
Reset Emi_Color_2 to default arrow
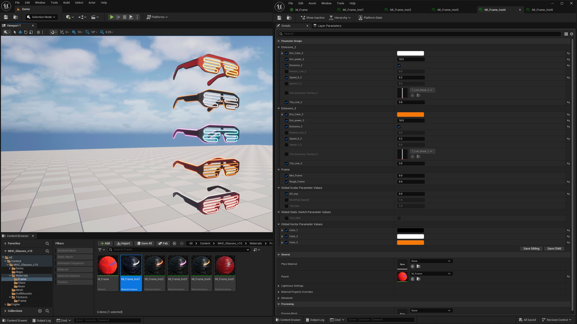(568, 53)
